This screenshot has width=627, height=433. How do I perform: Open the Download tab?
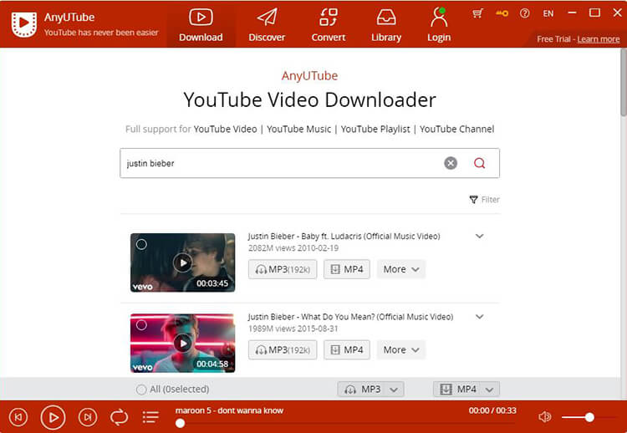click(201, 25)
